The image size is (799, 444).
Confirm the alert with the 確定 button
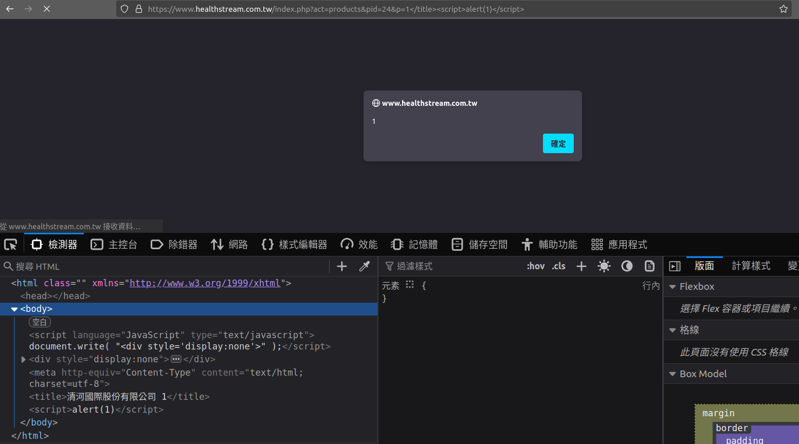(558, 143)
